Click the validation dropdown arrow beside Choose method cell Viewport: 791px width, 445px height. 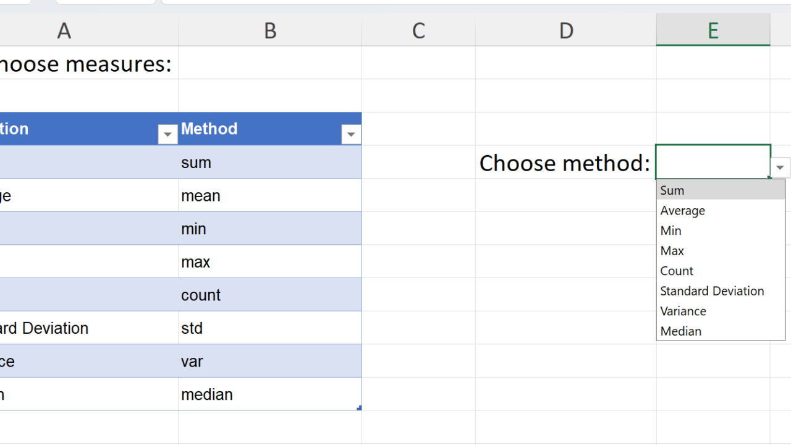[780, 167]
